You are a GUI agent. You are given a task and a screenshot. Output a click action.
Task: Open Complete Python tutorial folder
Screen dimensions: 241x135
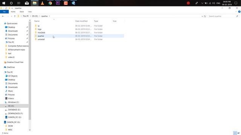tap(18, 46)
